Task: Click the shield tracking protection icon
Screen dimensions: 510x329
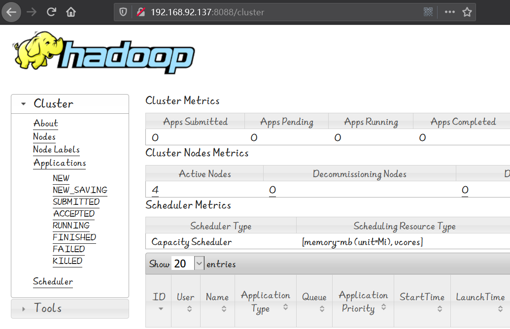Action: 123,12
